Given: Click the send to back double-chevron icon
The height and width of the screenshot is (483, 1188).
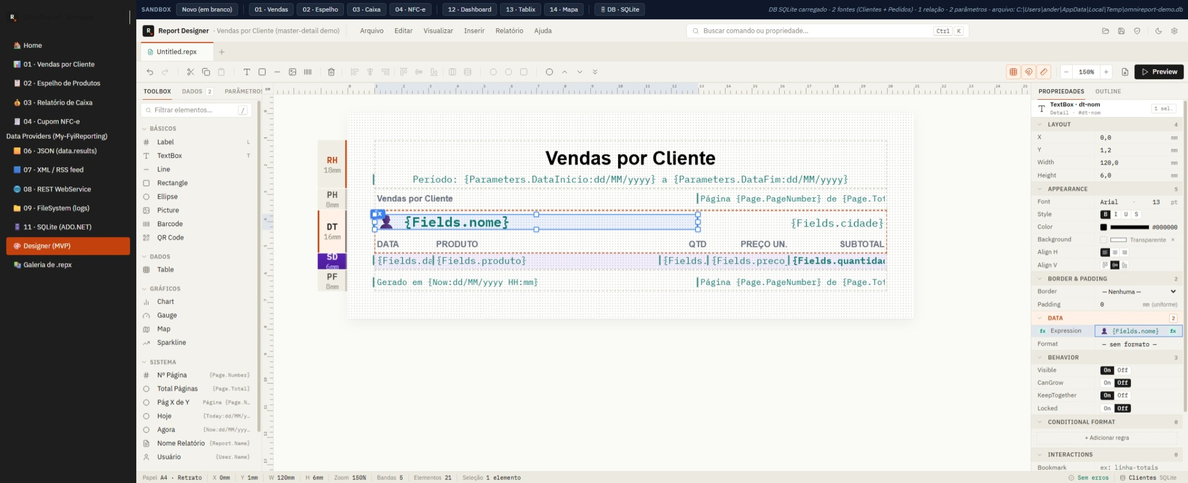Looking at the screenshot, I should 595,72.
